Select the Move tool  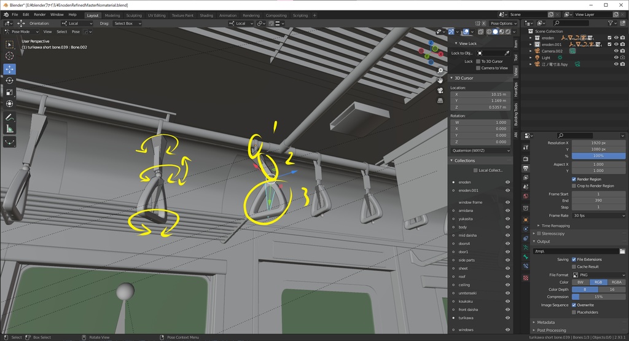[9, 69]
